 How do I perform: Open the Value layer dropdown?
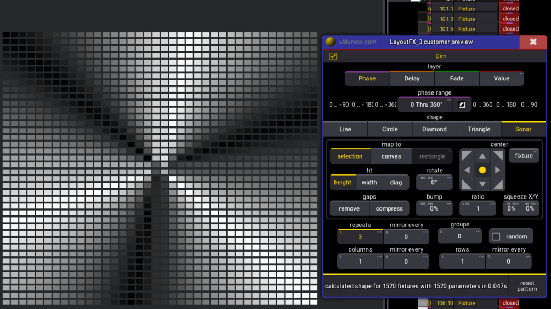502,78
